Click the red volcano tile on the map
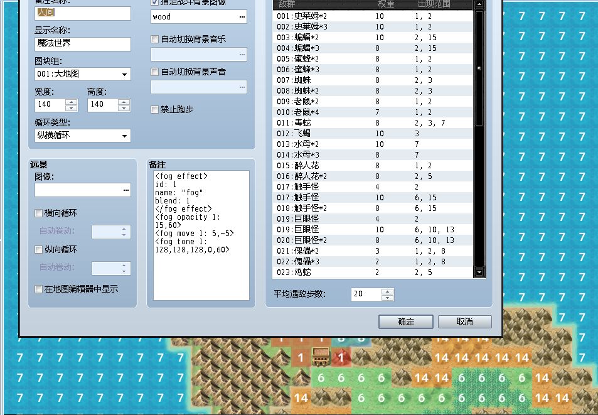598x415 pixels. (341, 357)
